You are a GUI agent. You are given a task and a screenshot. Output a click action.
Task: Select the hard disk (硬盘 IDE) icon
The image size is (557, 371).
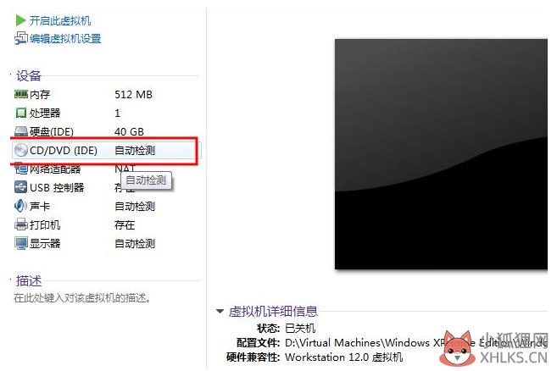click(21, 132)
